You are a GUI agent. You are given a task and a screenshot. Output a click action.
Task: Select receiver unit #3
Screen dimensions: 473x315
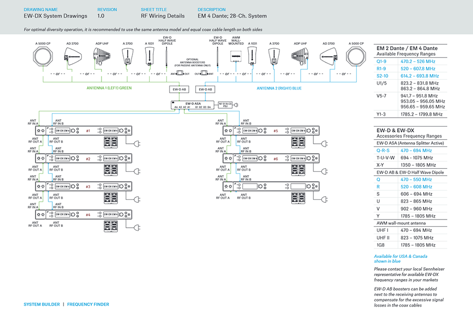pyautogui.click(x=84, y=186)
